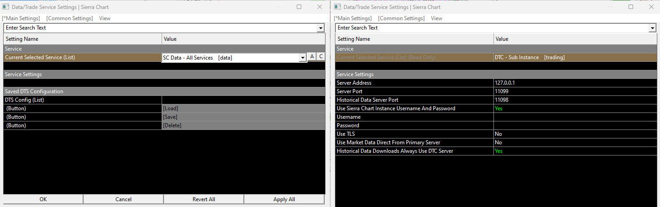Click the Sierra Chart icon in right window title bar
The height and width of the screenshot is (207, 660).
click(x=338, y=7)
